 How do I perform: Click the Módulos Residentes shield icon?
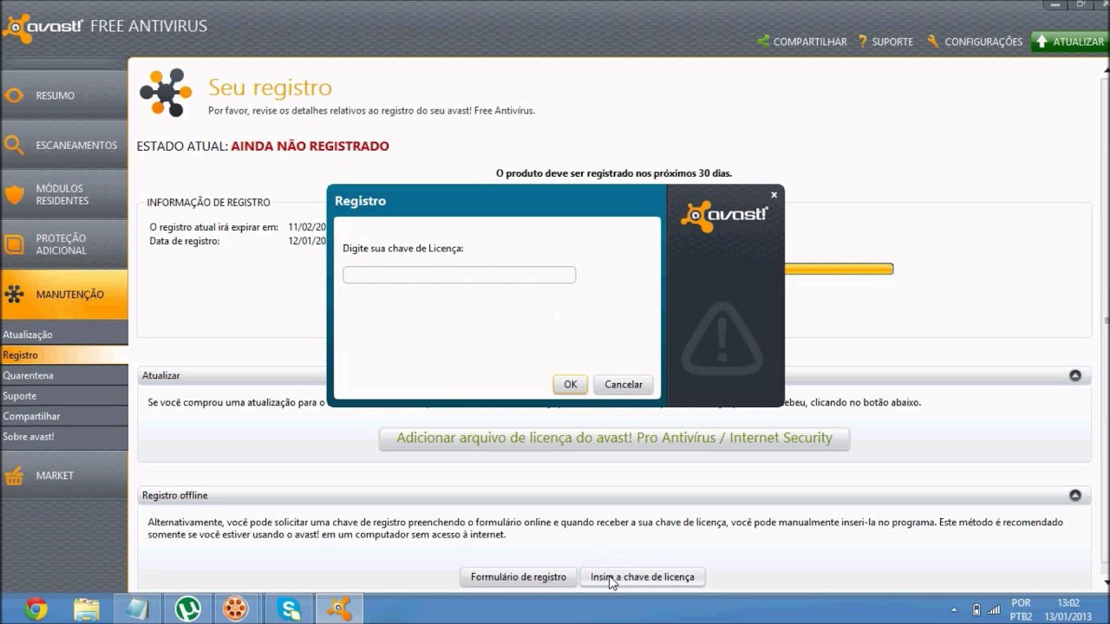tap(14, 194)
